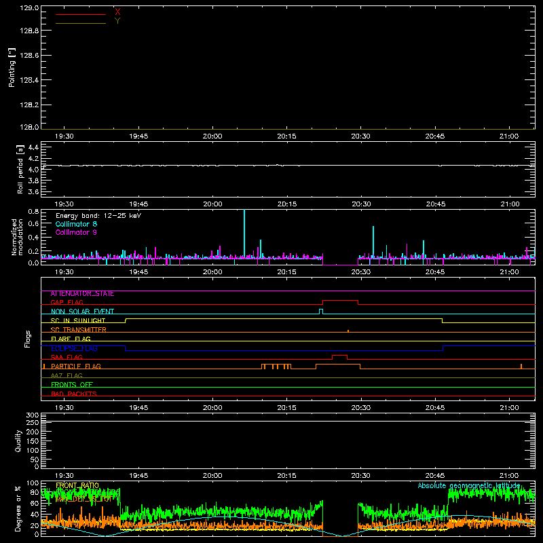Screen dimensions: 543x543
Task: Click the SC_IN_SUNLIGHT flag label
Action: coord(78,320)
